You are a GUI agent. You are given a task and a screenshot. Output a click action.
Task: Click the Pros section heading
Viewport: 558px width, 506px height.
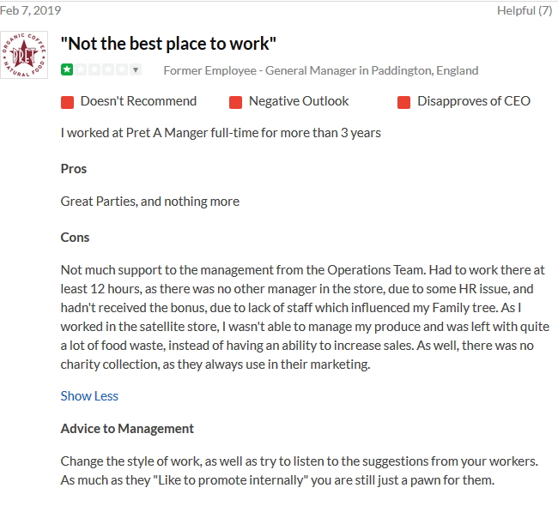(74, 169)
